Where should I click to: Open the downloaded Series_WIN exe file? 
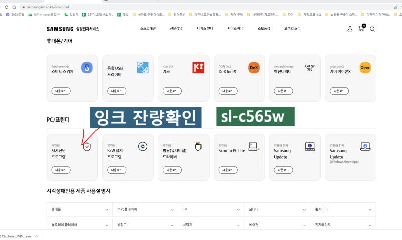click(x=16, y=236)
